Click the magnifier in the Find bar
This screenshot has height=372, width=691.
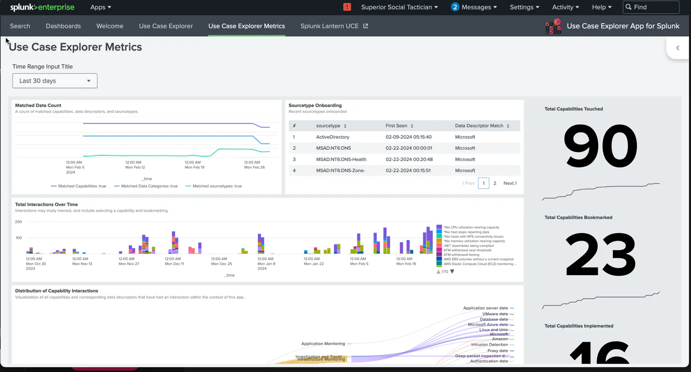(x=629, y=7)
